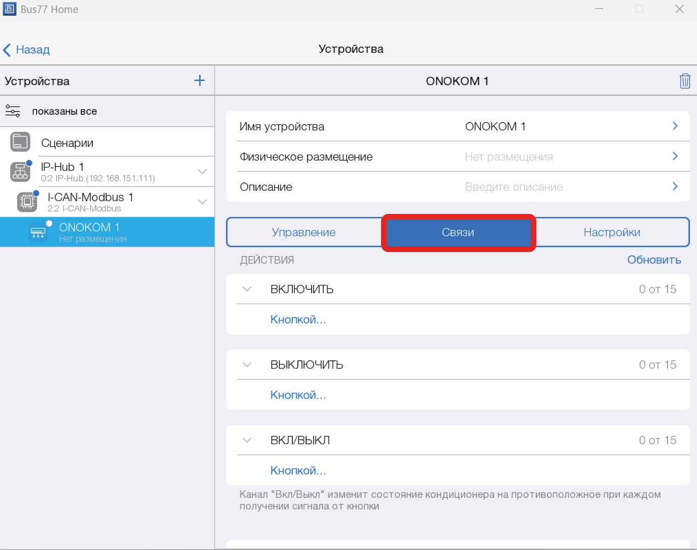This screenshot has width=697, height=550.
Task: Collapse the IP-Hub 1 tree node
Action: click(202, 172)
